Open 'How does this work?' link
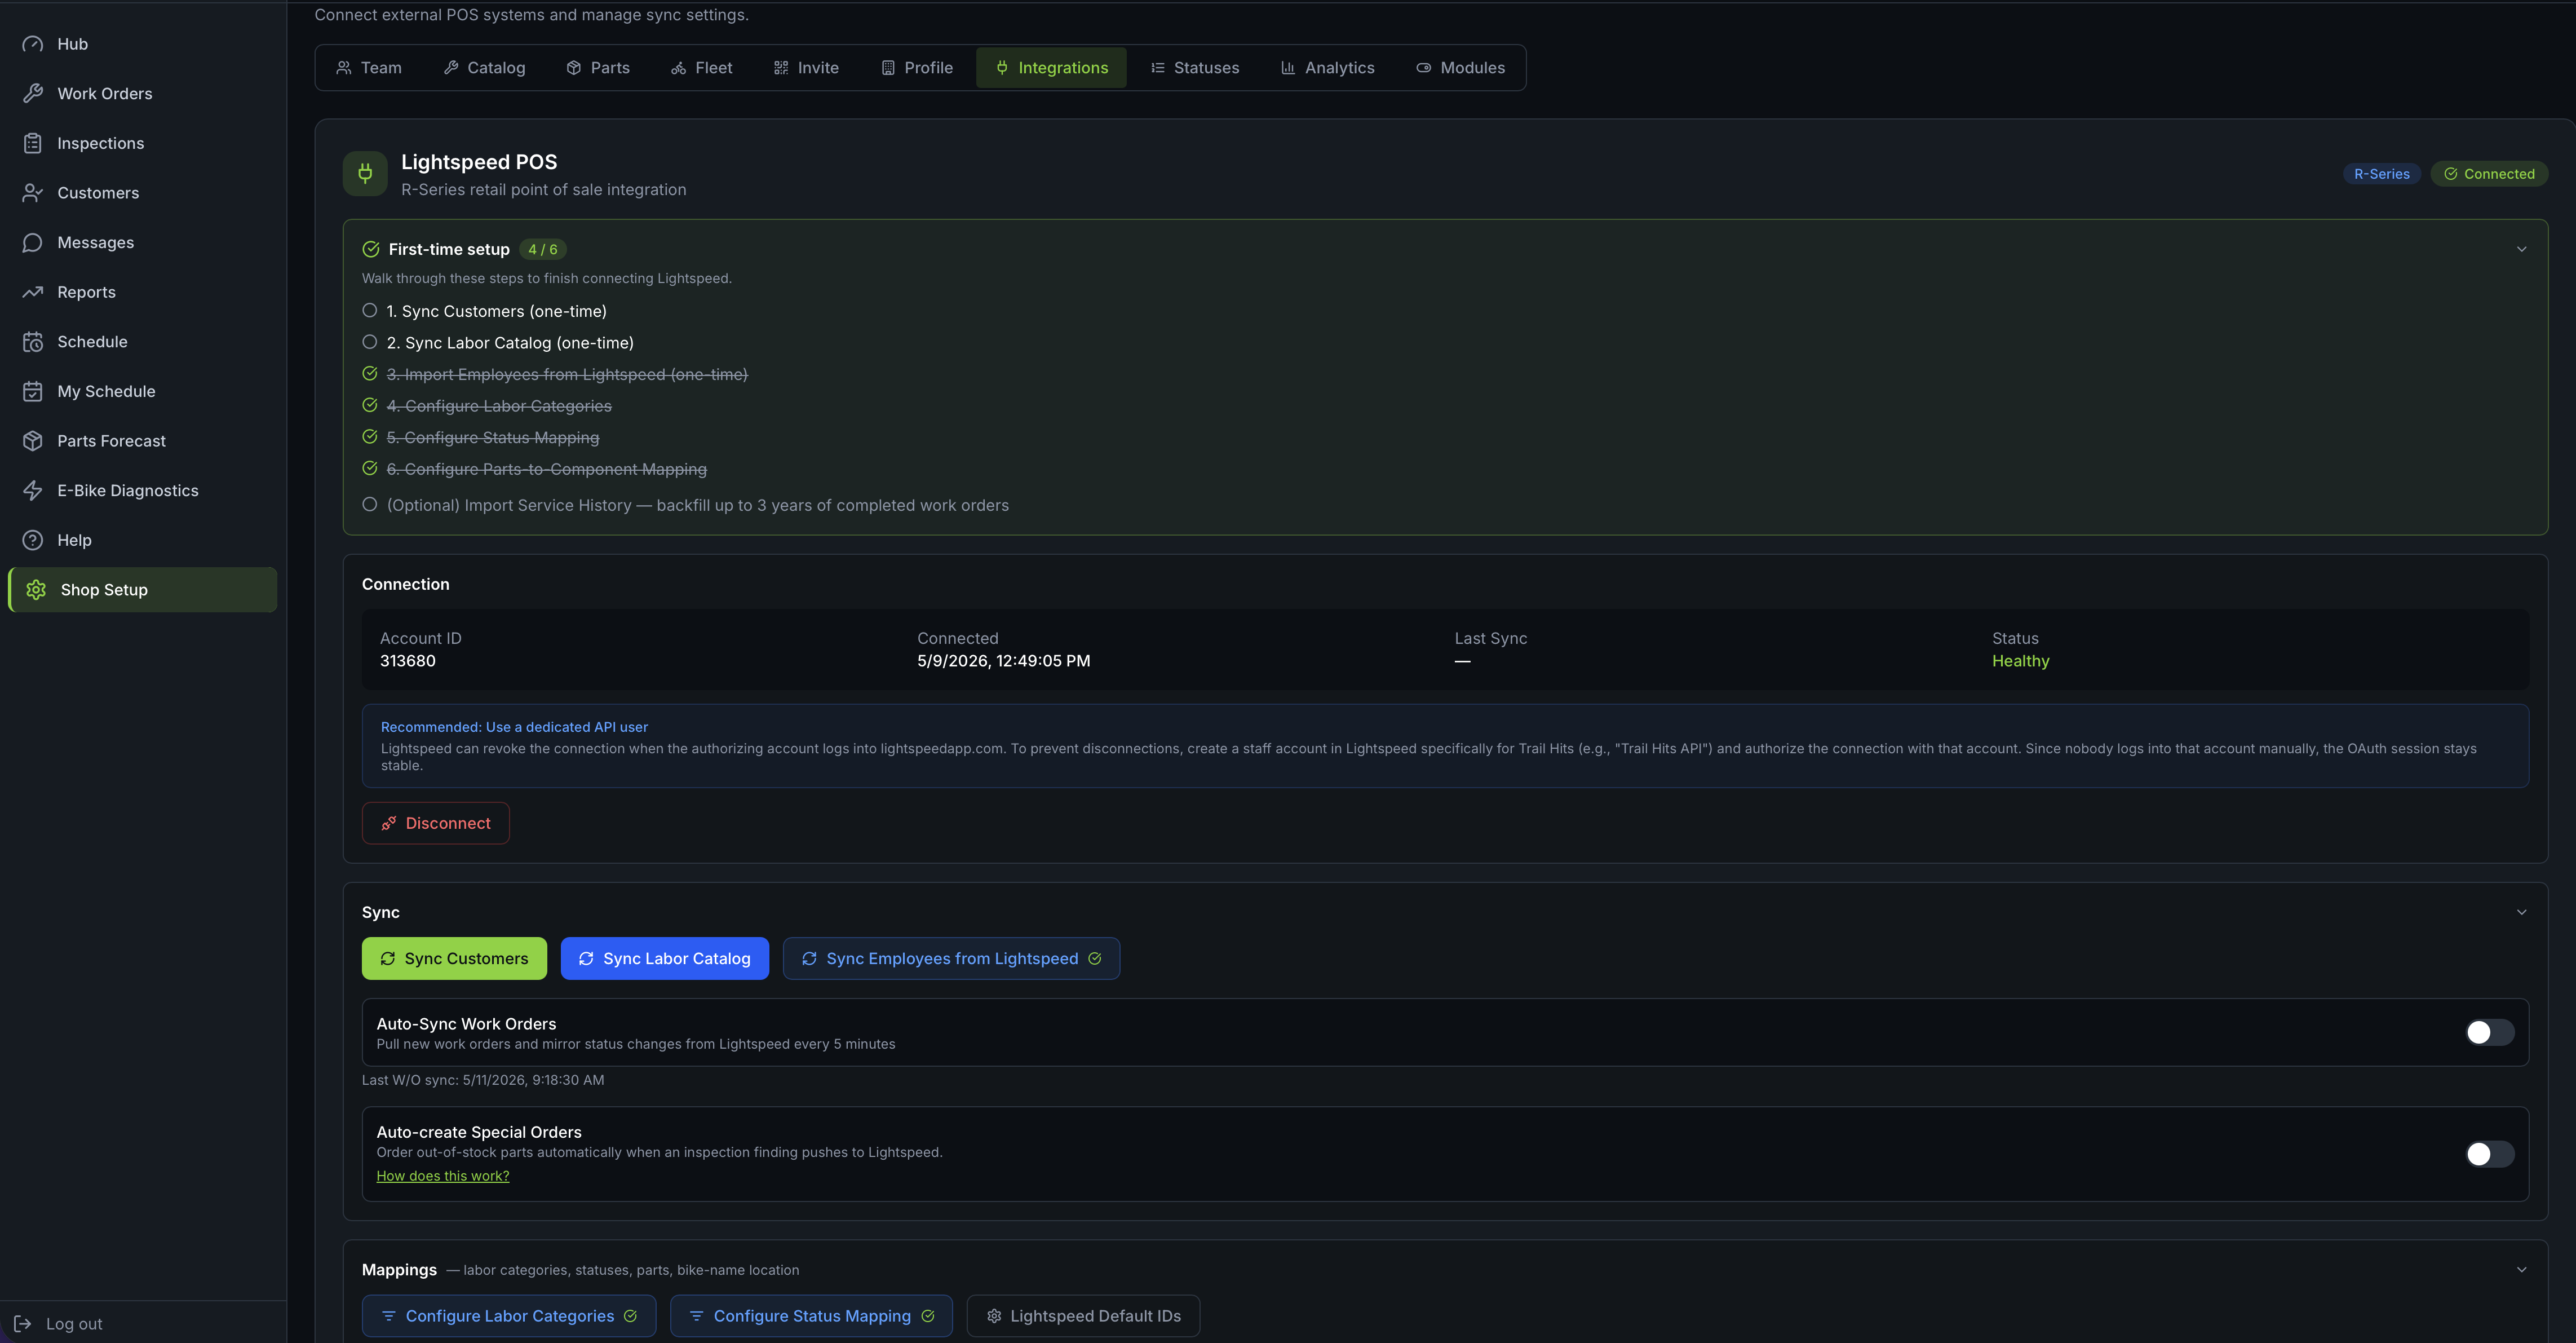 (x=443, y=1176)
